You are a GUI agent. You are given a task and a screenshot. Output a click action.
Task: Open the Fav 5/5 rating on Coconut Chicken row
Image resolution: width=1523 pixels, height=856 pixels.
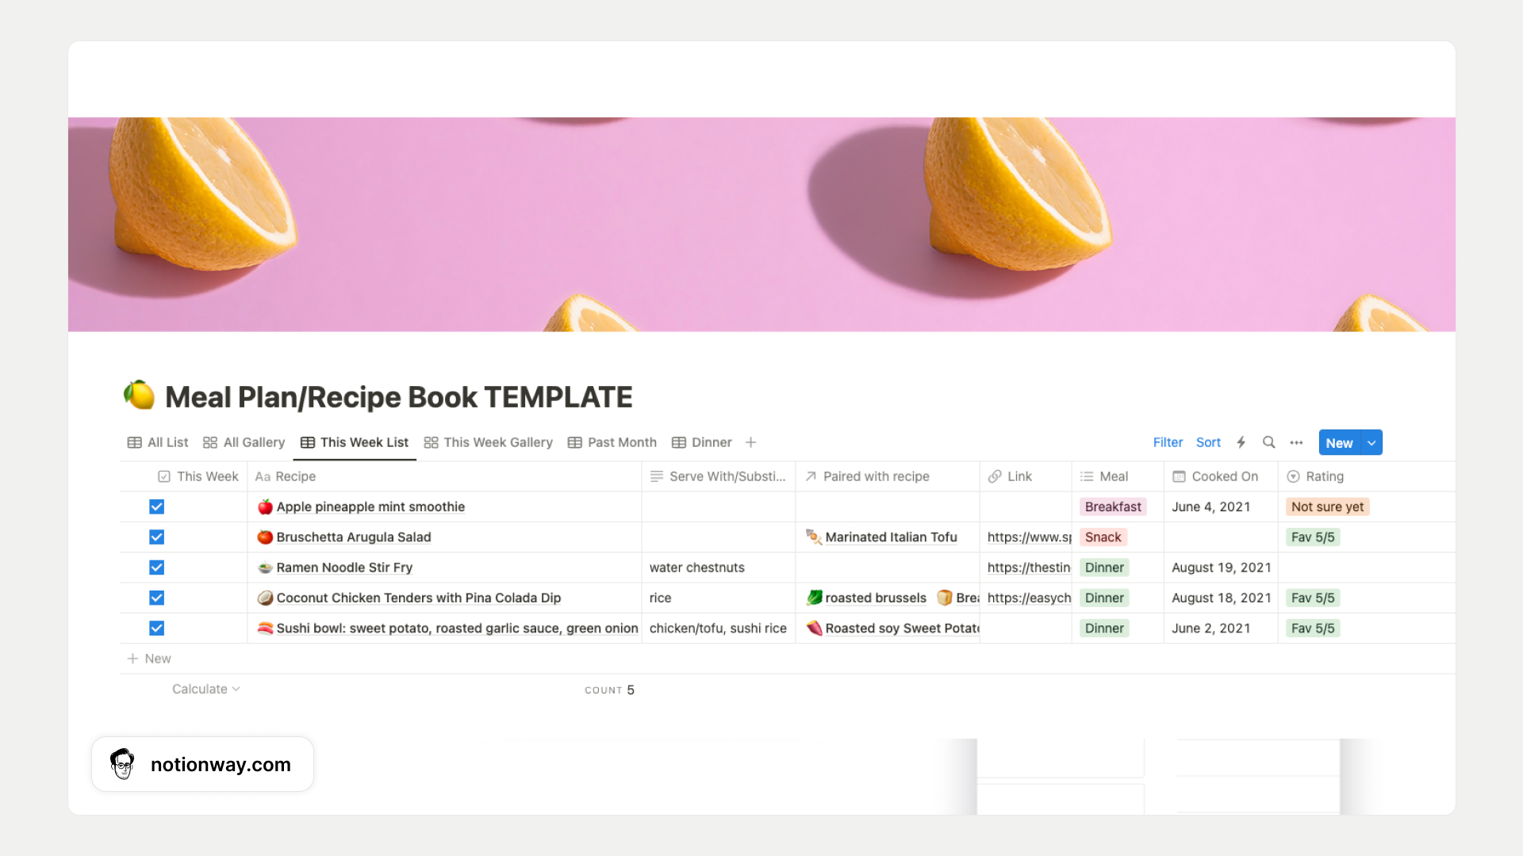1313,598
